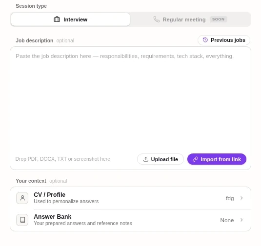The height and width of the screenshot is (246, 261).
Task: Select the Interview session type
Action: point(70,19)
